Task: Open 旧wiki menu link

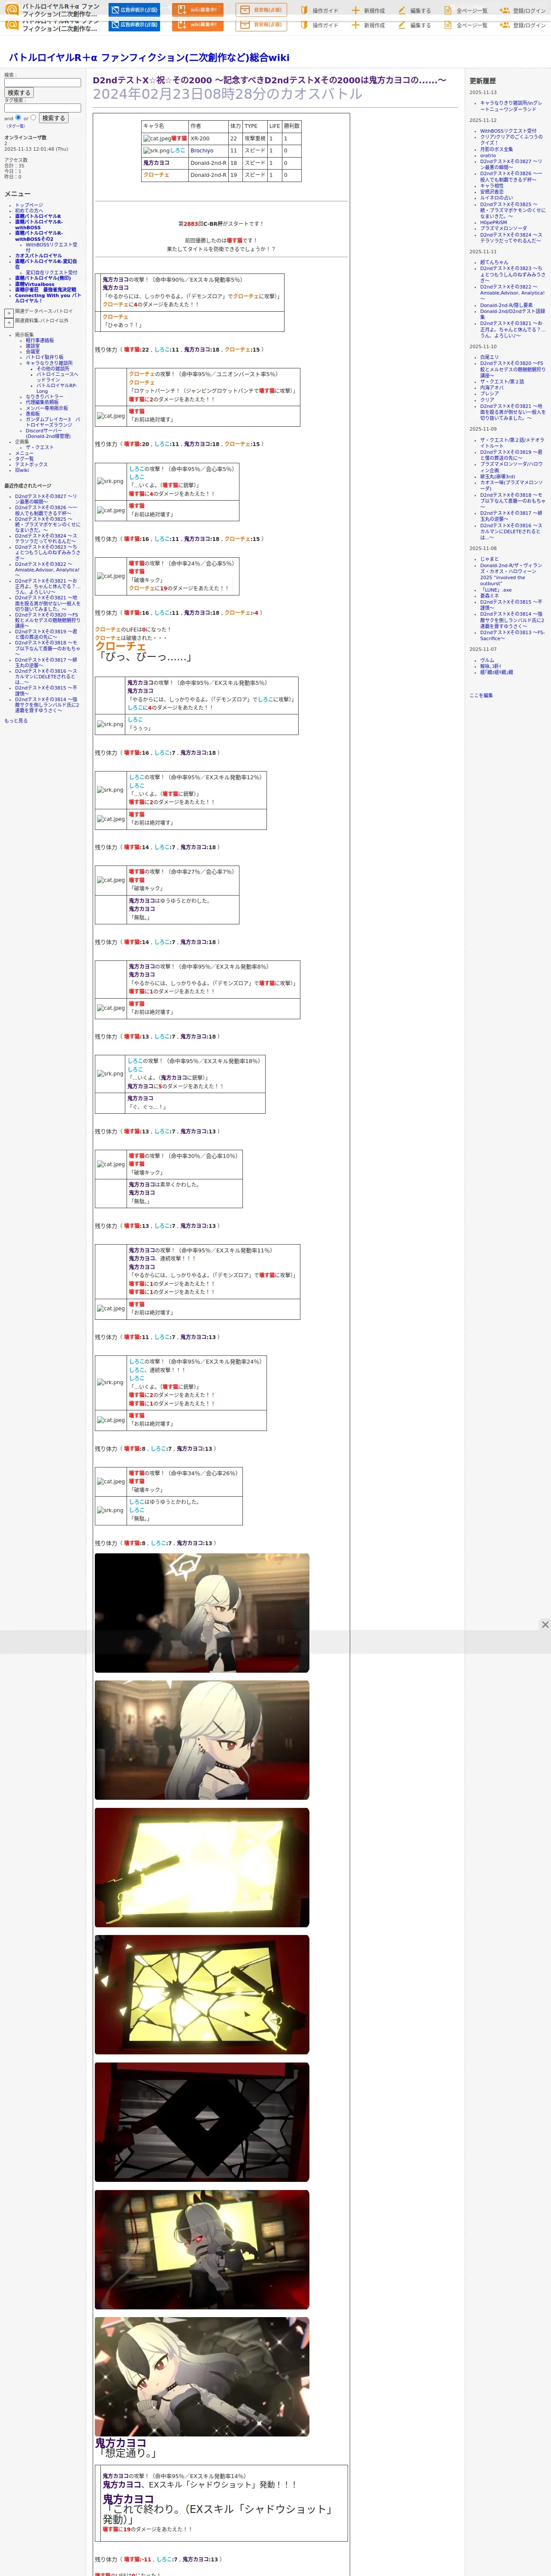Action: [22, 470]
